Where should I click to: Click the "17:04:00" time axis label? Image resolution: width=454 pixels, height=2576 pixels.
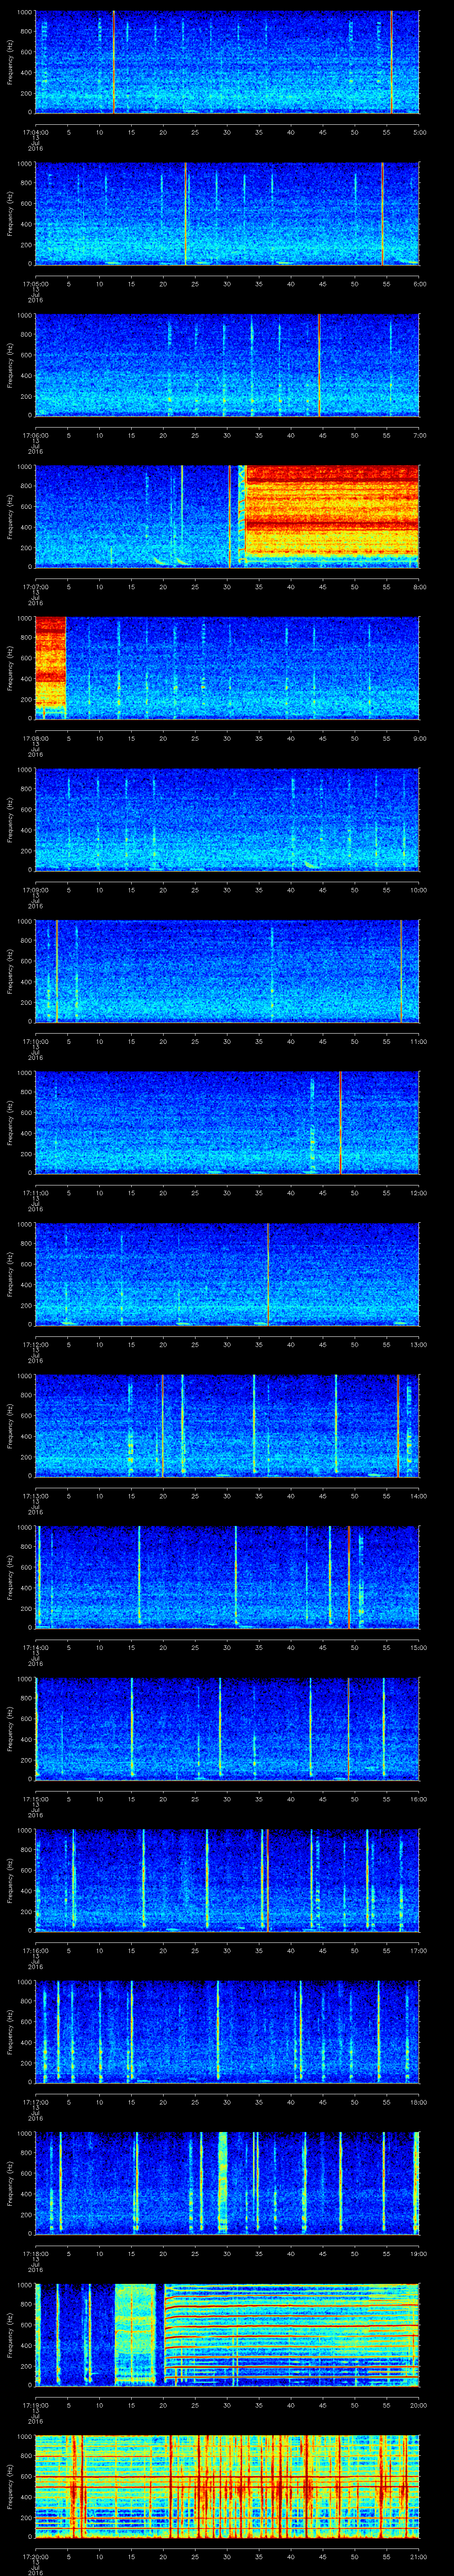coord(35,131)
